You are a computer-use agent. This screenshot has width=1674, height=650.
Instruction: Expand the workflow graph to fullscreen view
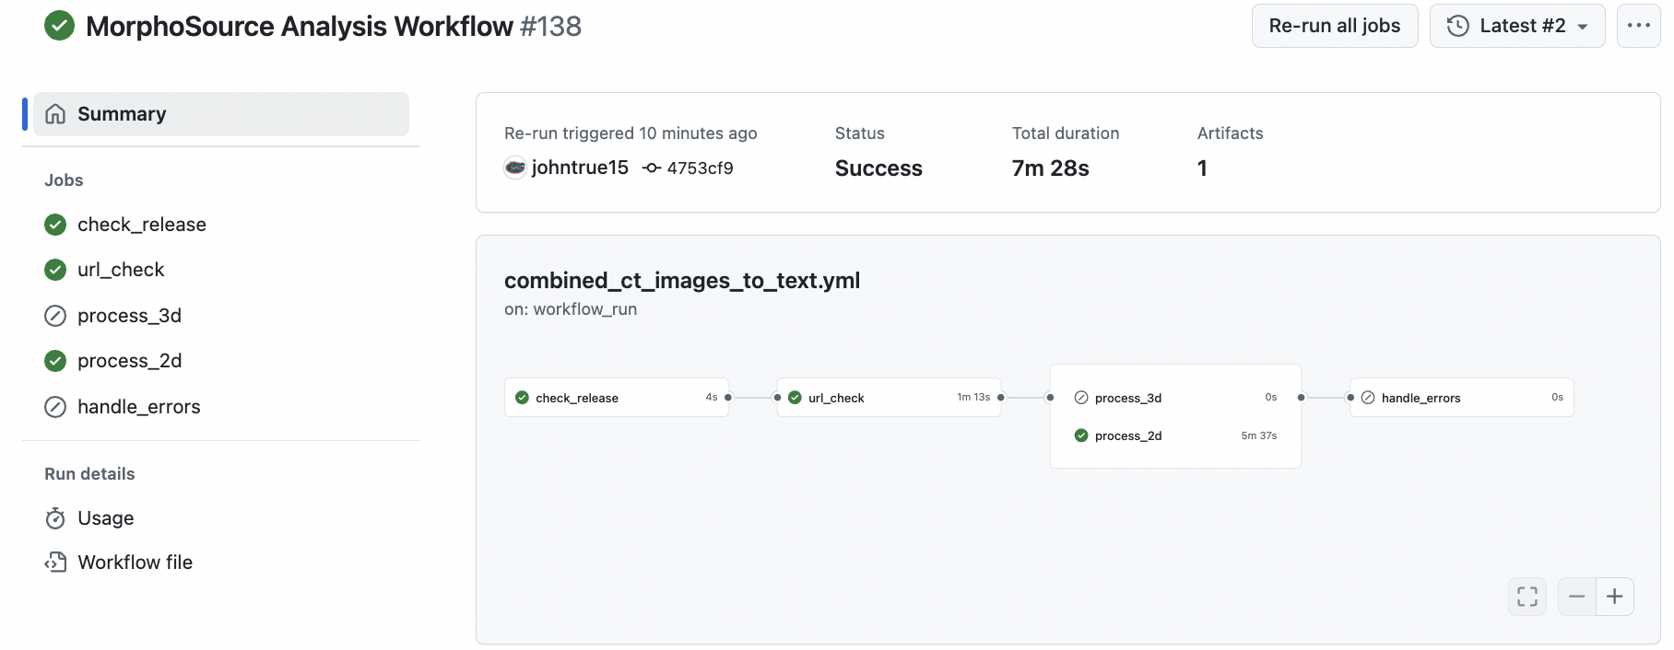tap(1527, 597)
